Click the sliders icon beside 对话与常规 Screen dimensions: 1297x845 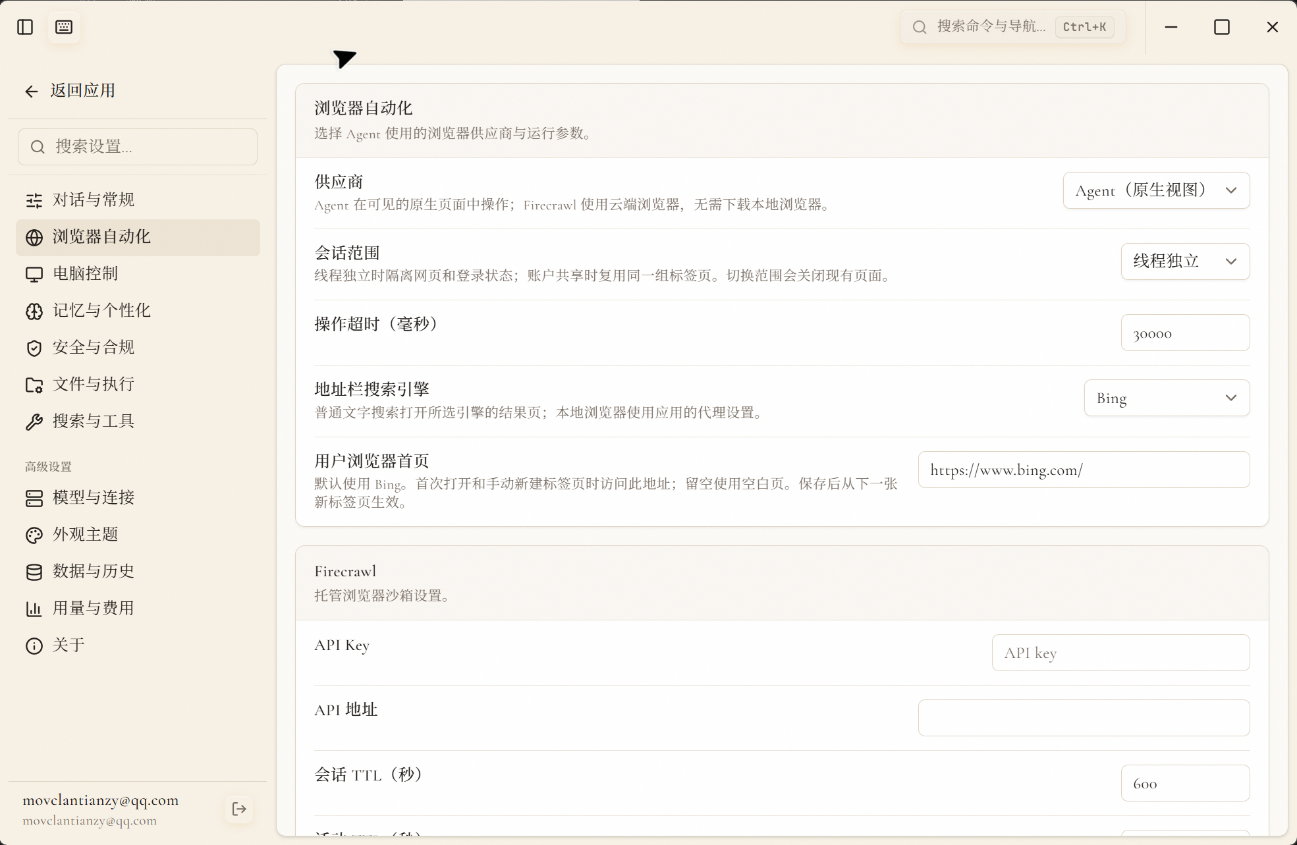click(34, 200)
